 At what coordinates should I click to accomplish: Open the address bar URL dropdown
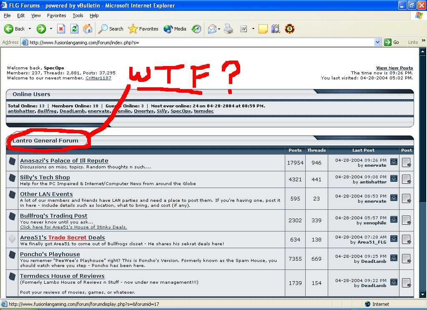tap(377, 42)
